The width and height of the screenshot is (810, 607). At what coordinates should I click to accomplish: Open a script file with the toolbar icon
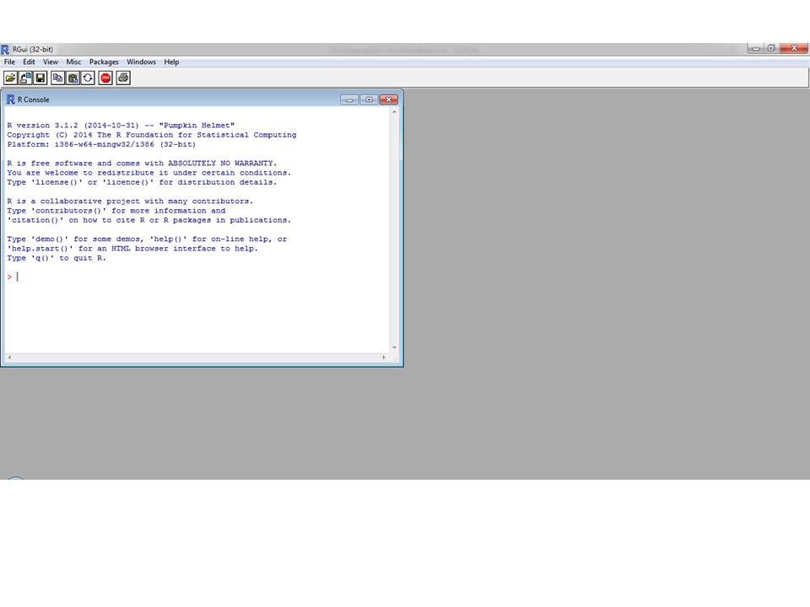[9, 78]
